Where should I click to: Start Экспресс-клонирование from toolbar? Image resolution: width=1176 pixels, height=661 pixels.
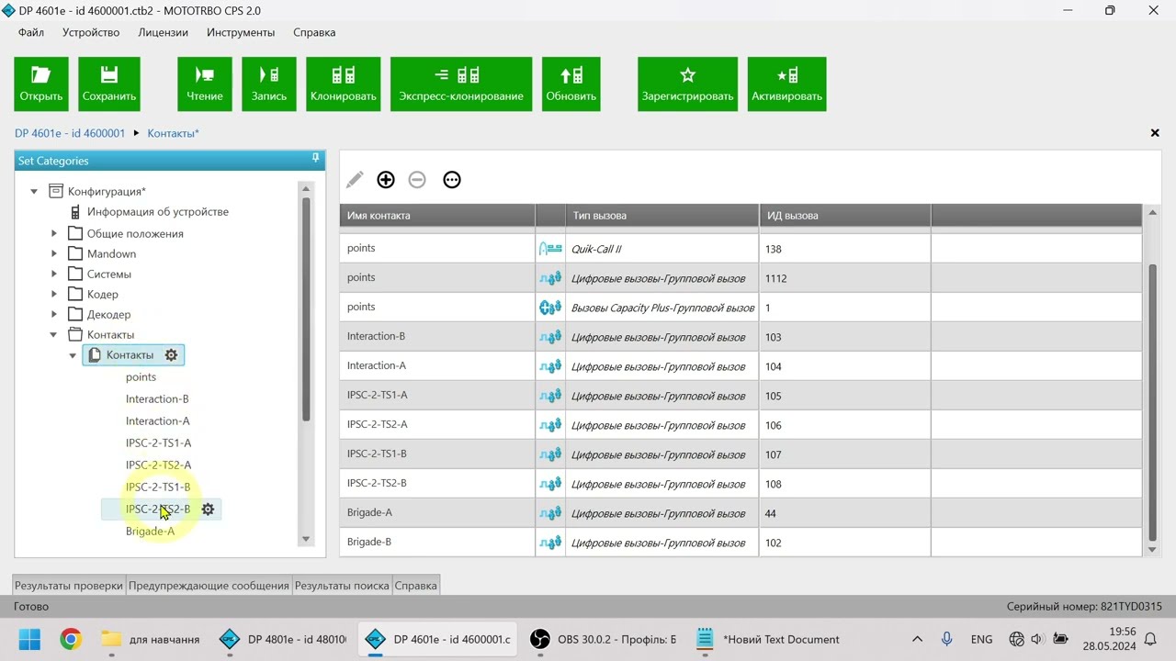pos(461,84)
